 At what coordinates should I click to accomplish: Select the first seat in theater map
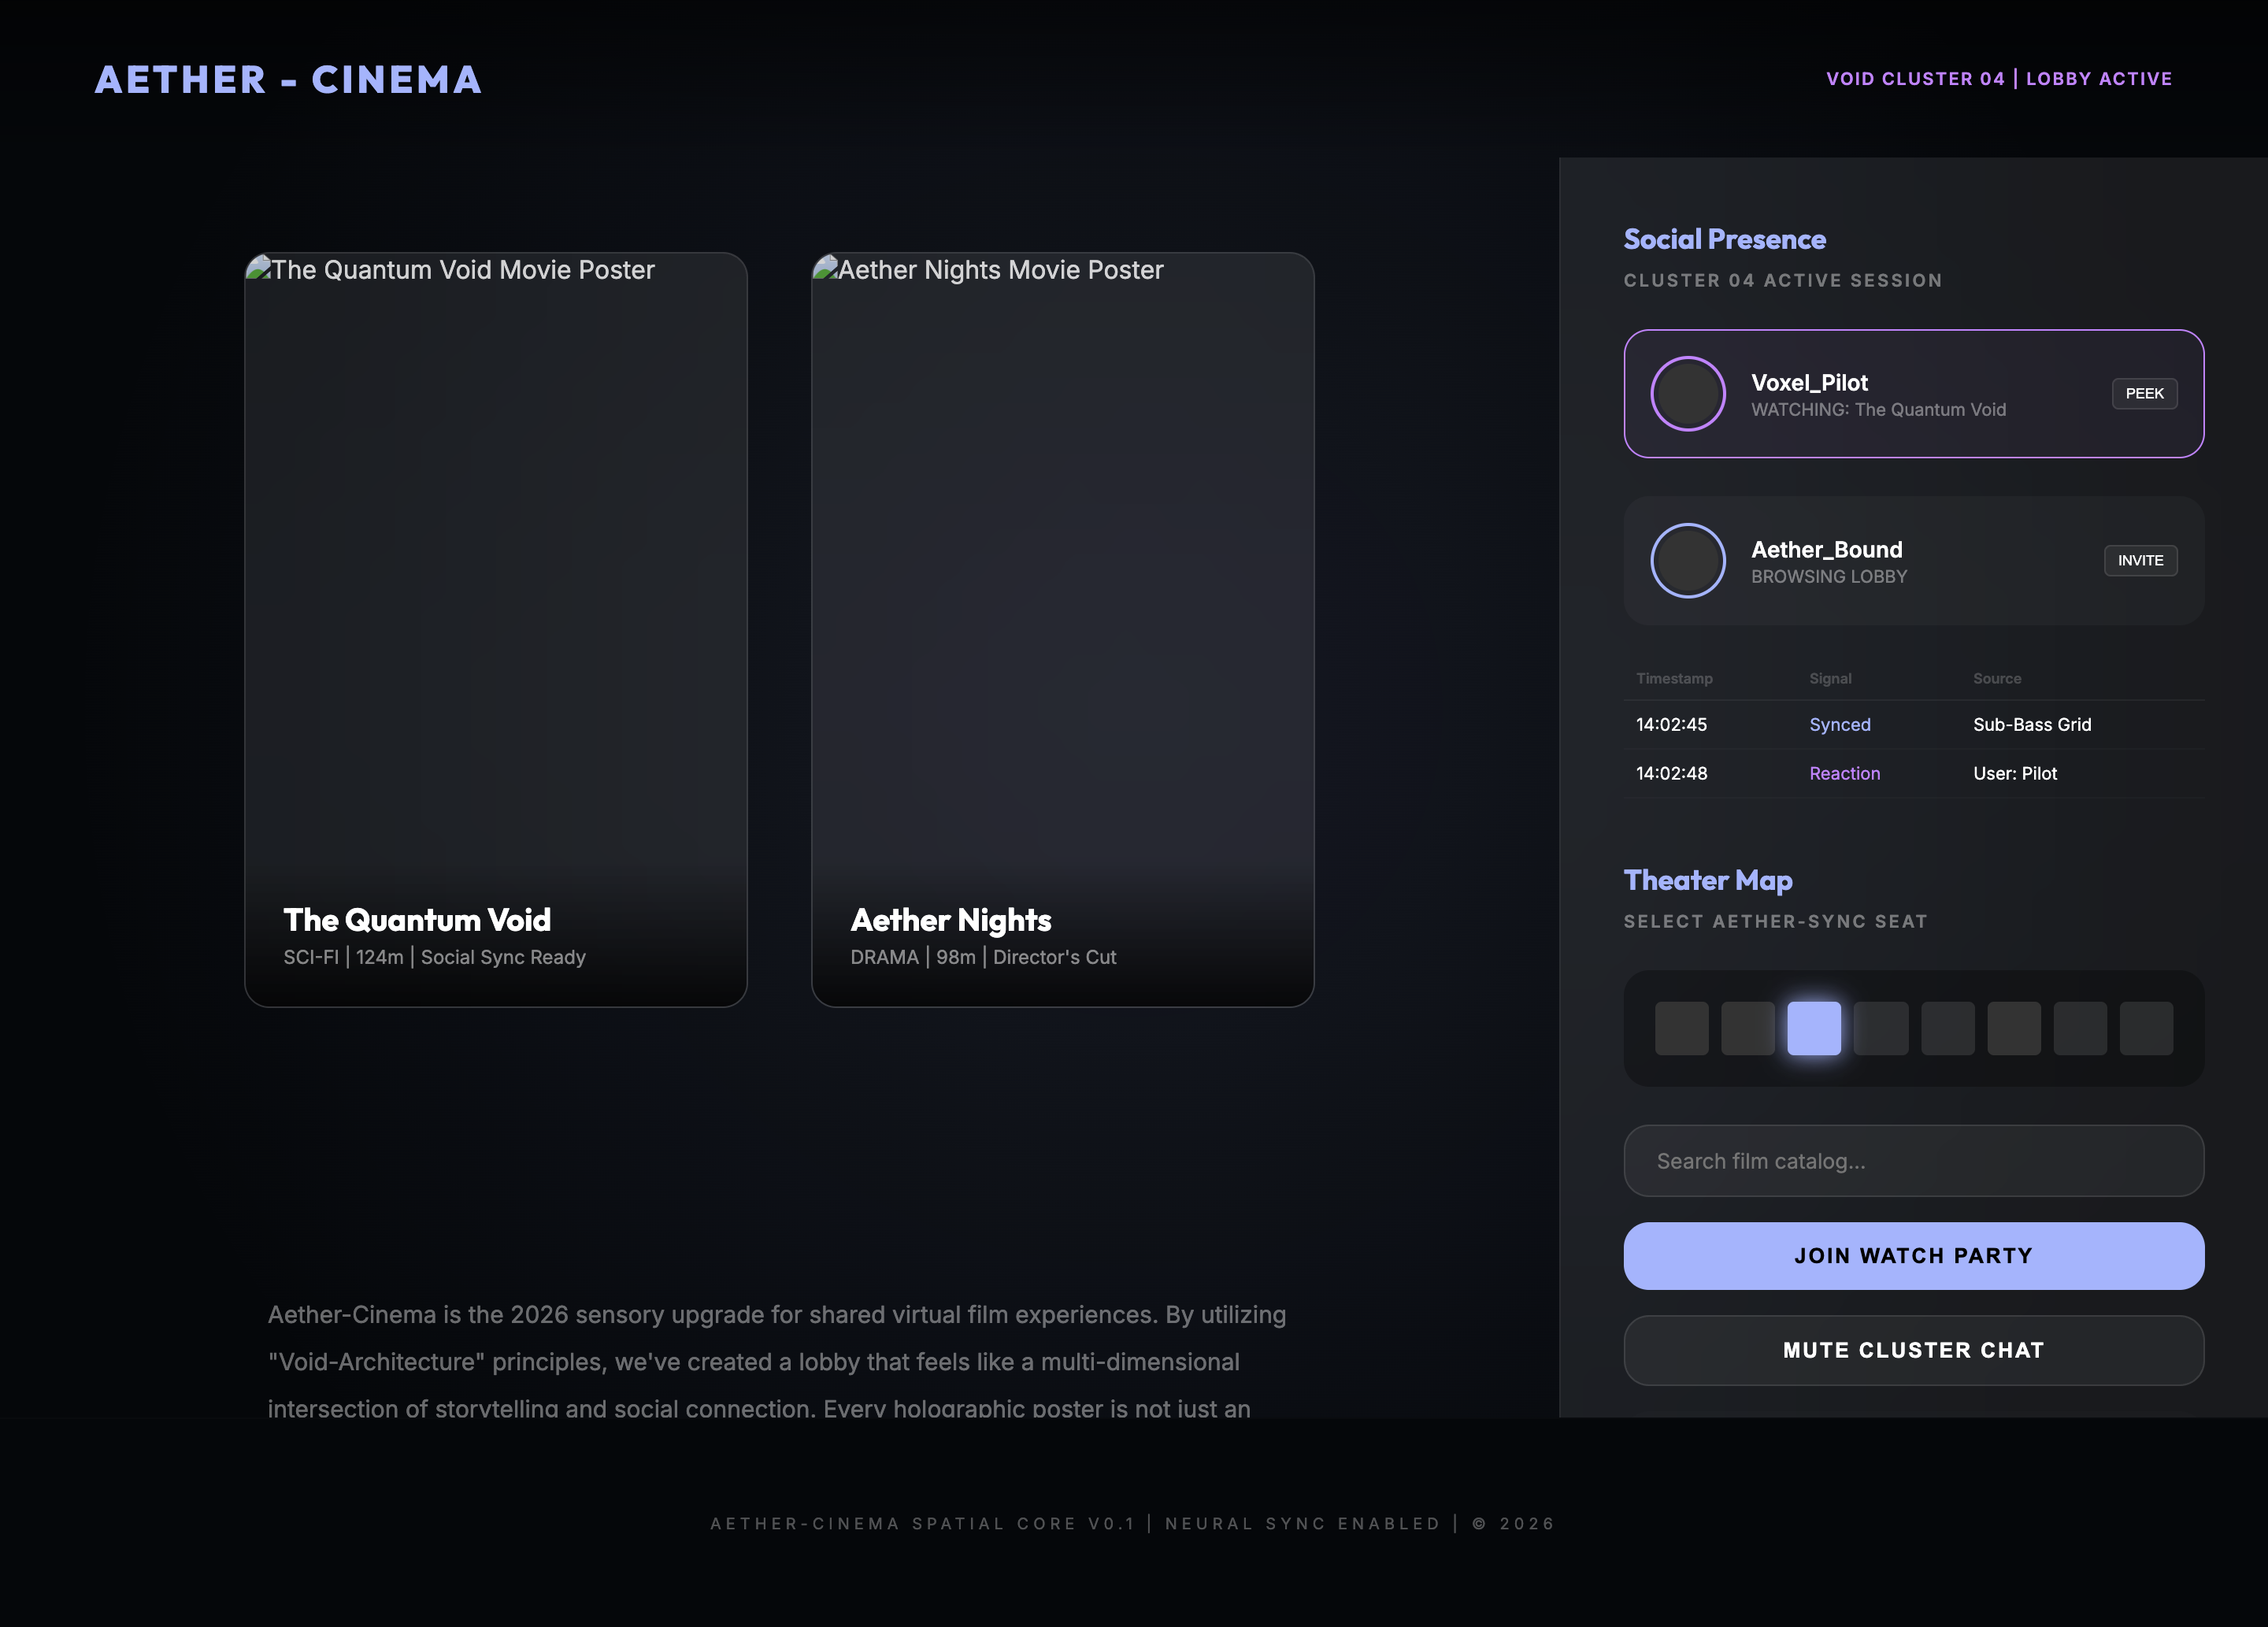point(1681,1028)
